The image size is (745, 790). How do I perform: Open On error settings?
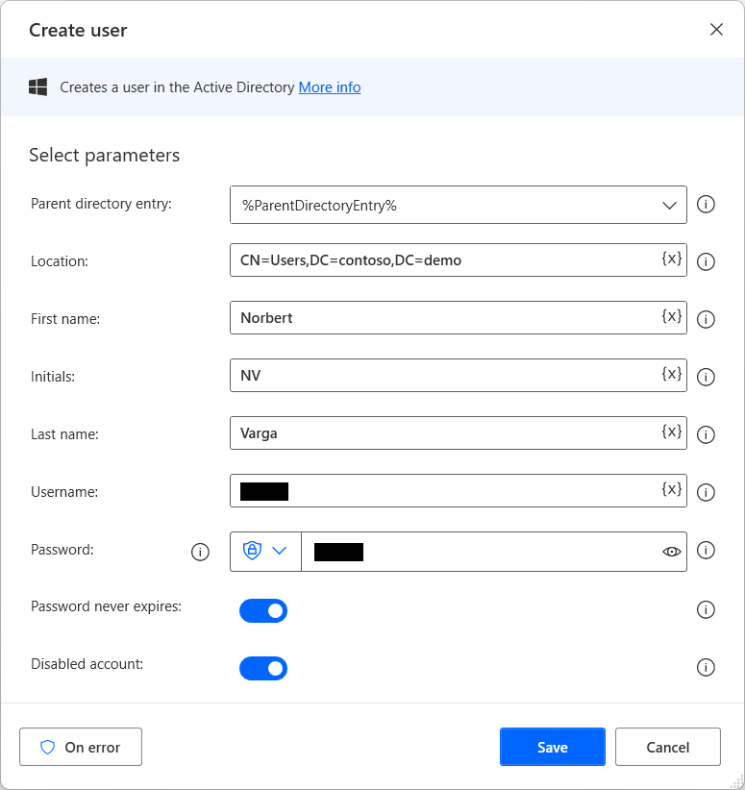pyautogui.click(x=81, y=747)
